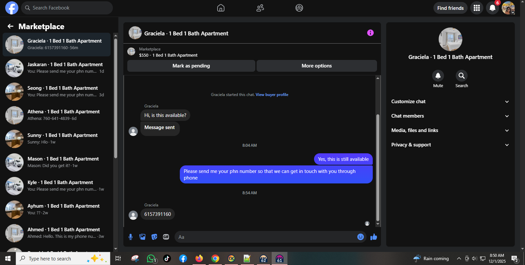
Task: Record a voice clip microphone icon
Action: click(x=131, y=237)
